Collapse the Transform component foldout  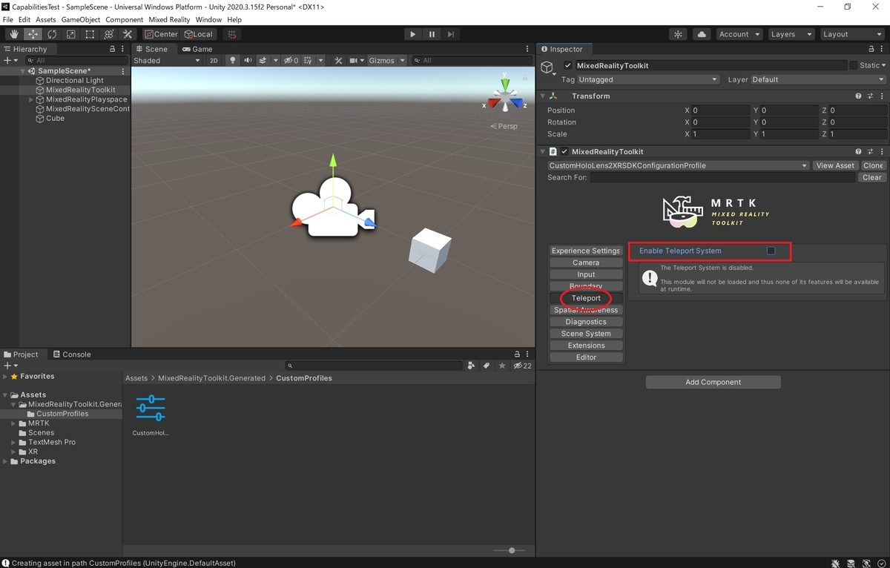[x=542, y=96]
